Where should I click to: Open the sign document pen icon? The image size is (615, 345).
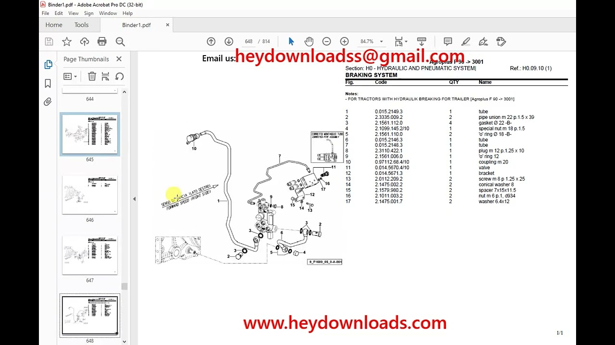click(483, 42)
